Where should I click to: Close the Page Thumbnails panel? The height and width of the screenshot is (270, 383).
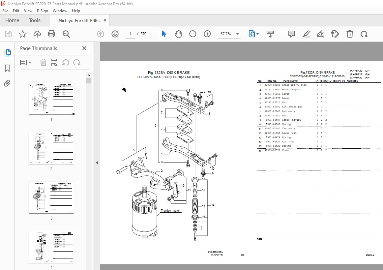point(84,48)
